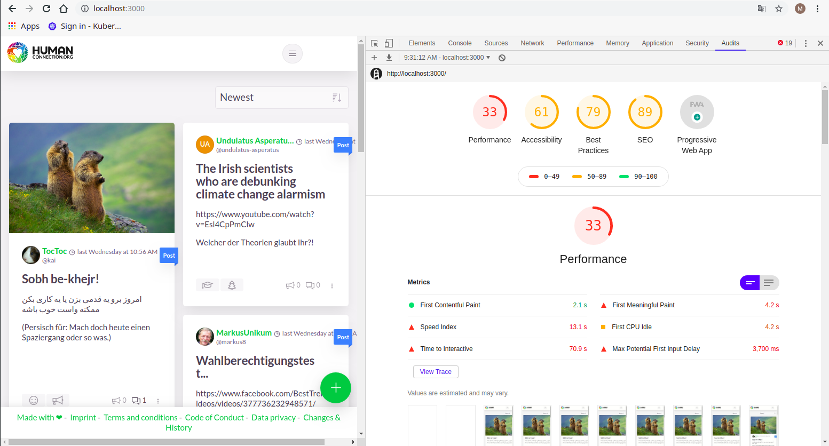
Task: Open options menu on Irish scientists post
Action: click(x=332, y=286)
